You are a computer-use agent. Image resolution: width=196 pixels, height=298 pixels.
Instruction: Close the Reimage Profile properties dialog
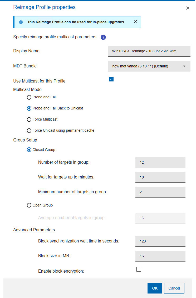188,8
